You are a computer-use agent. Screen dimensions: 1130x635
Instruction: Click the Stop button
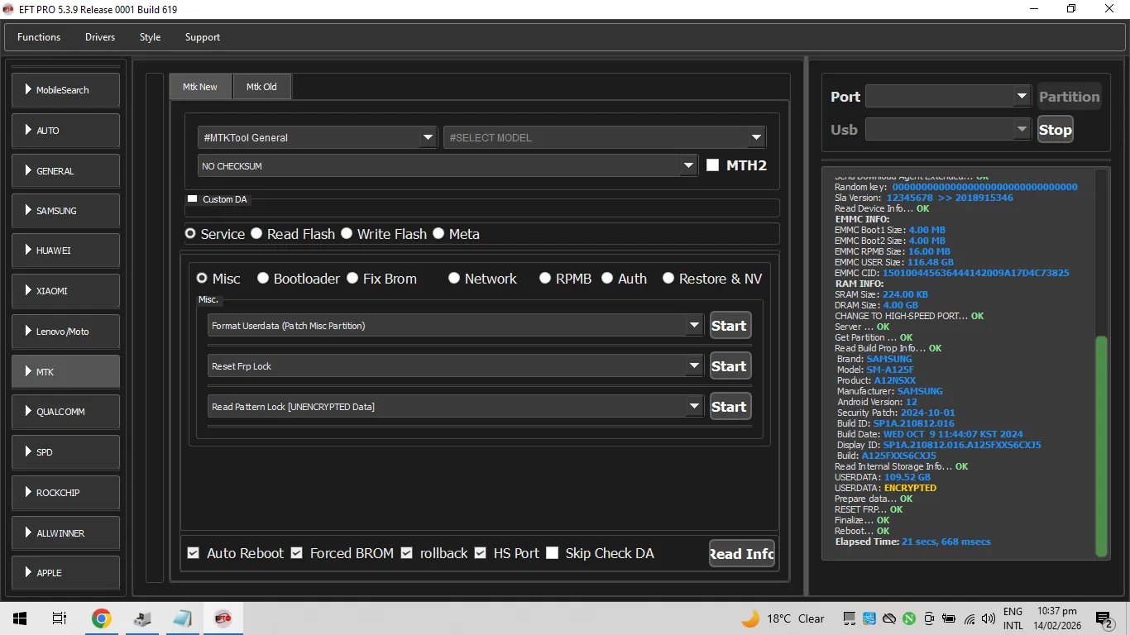click(x=1055, y=130)
